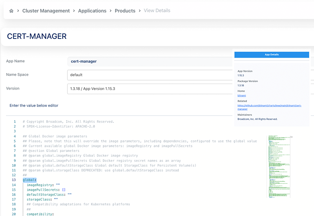314x216 pixels.
Task: Click the @section Global parameters comment
Action: pyautogui.click(x=51, y=151)
